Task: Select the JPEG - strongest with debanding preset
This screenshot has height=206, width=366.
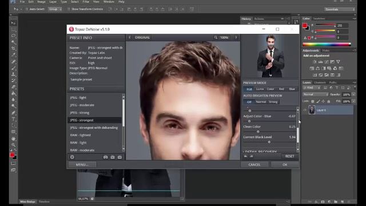Action: (94, 128)
